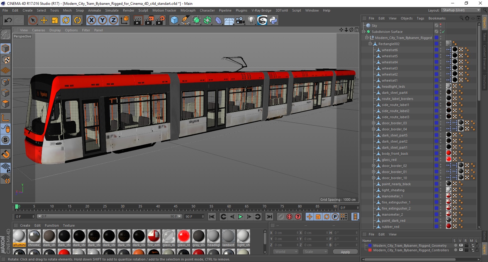The width and height of the screenshot is (488, 262).
Task: Click the X position input field
Action: [285, 233]
